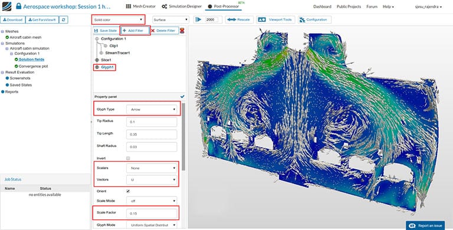Click the Shaft Radius input field
The width and height of the screenshot is (453, 230).
pyautogui.click(x=152, y=147)
